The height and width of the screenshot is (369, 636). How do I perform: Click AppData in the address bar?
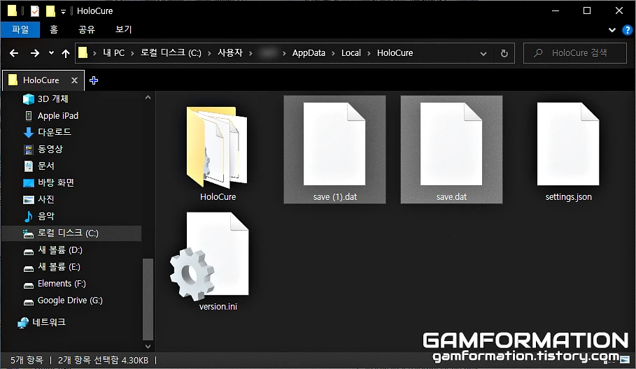tap(309, 53)
